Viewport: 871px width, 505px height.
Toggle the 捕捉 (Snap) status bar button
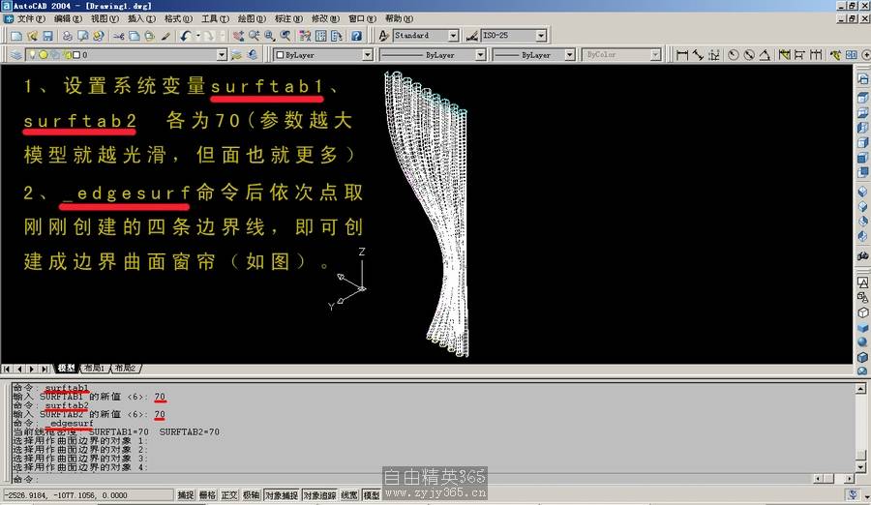point(185,495)
